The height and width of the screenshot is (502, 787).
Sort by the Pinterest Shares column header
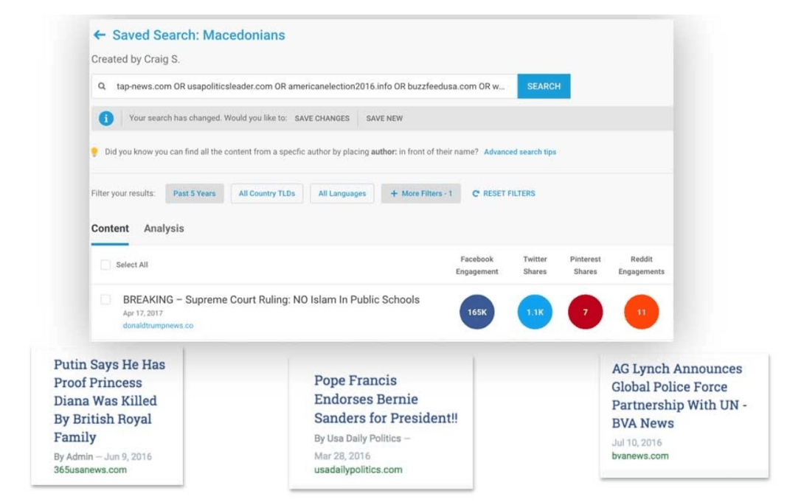[x=585, y=265]
